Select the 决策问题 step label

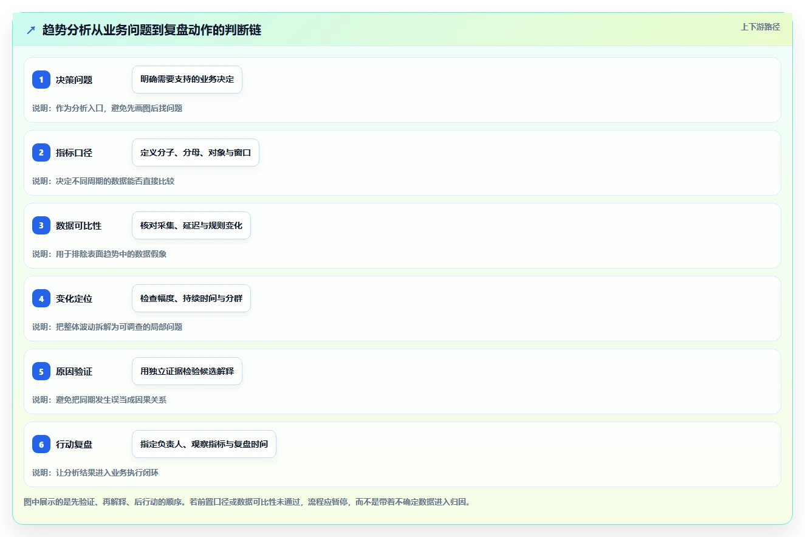pyautogui.click(x=74, y=80)
